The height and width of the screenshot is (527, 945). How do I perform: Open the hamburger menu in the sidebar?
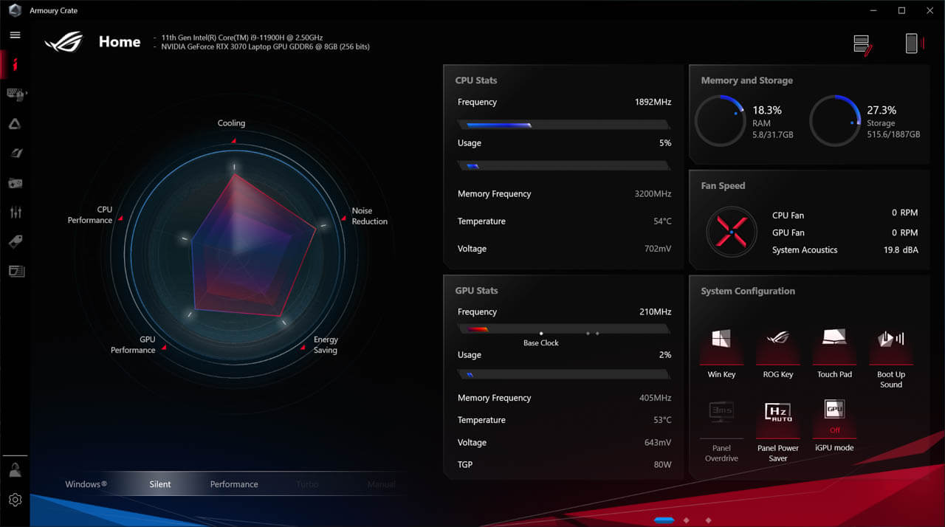click(15, 35)
